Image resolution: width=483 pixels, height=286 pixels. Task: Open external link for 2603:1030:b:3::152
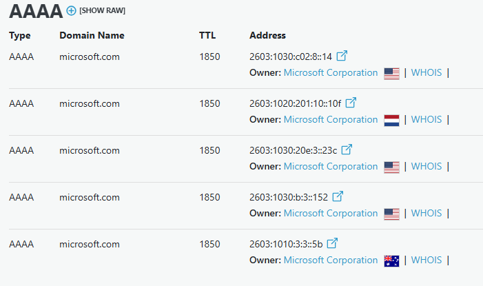click(338, 196)
